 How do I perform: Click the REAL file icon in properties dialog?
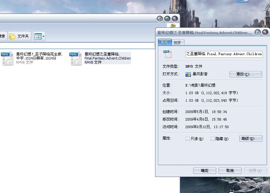coord(167,54)
